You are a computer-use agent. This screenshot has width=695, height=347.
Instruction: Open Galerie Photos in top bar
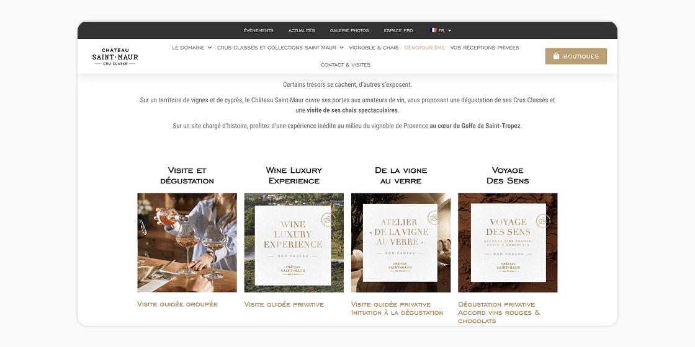click(x=349, y=30)
